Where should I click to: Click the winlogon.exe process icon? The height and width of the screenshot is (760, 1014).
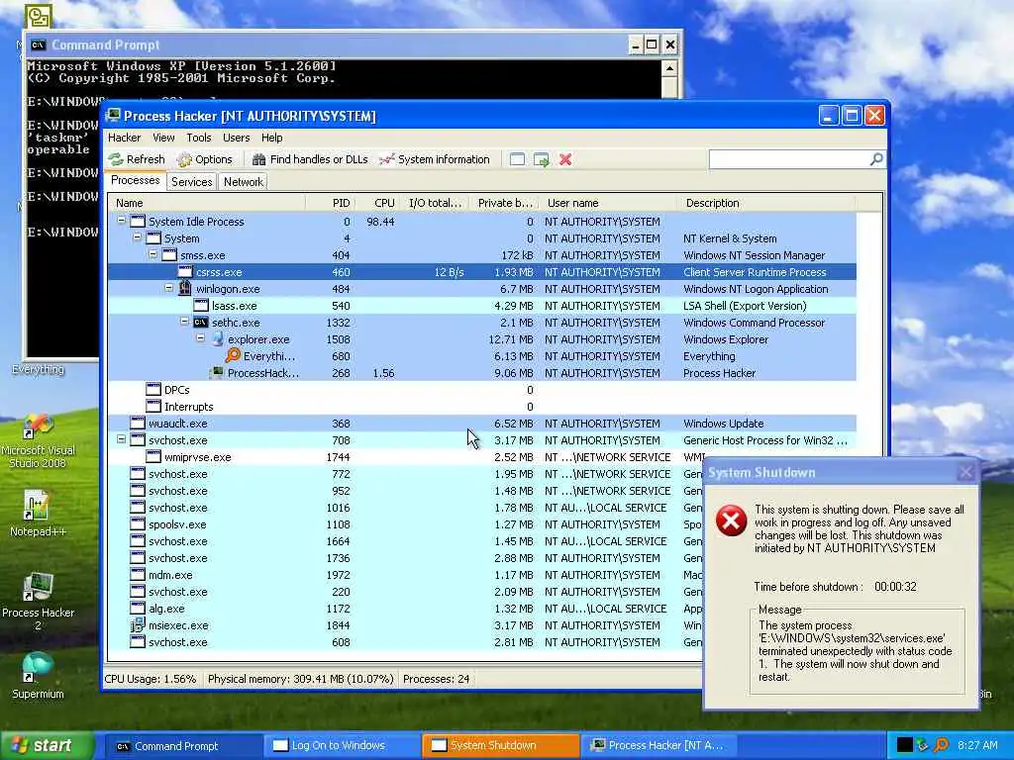click(185, 288)
